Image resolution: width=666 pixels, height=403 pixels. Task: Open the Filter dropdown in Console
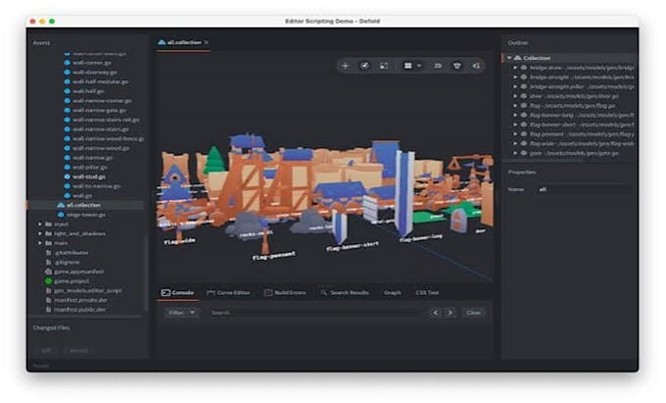coord(181,313)
